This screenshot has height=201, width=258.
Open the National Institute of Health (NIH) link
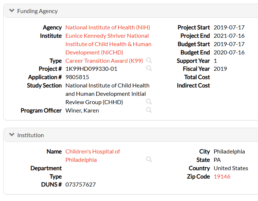108,28
